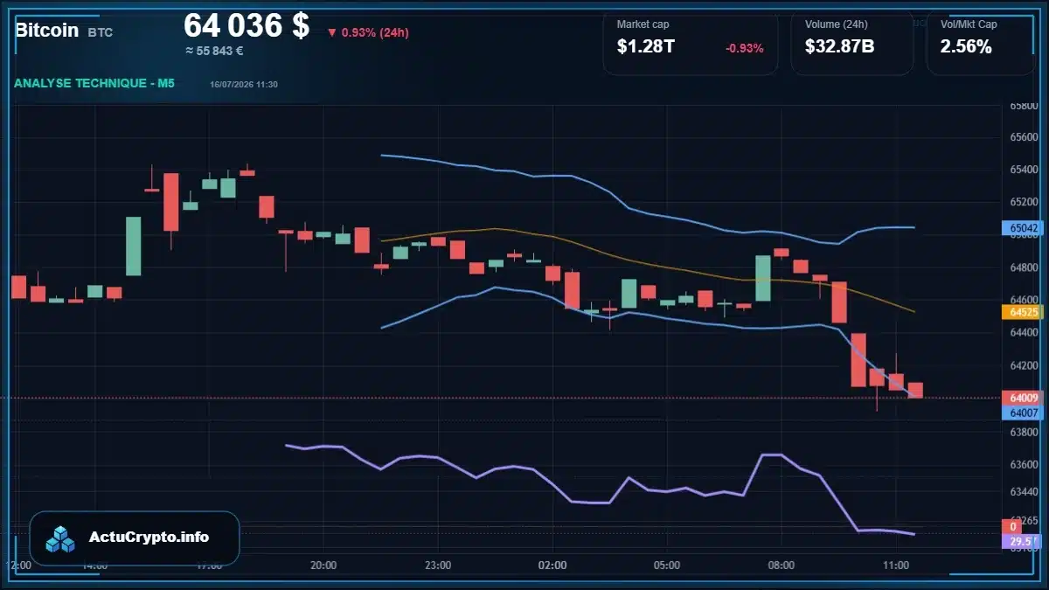Click the ActuCrypto cube logo icon
This screenshot has height=590, width=1049.
[60, 538]
